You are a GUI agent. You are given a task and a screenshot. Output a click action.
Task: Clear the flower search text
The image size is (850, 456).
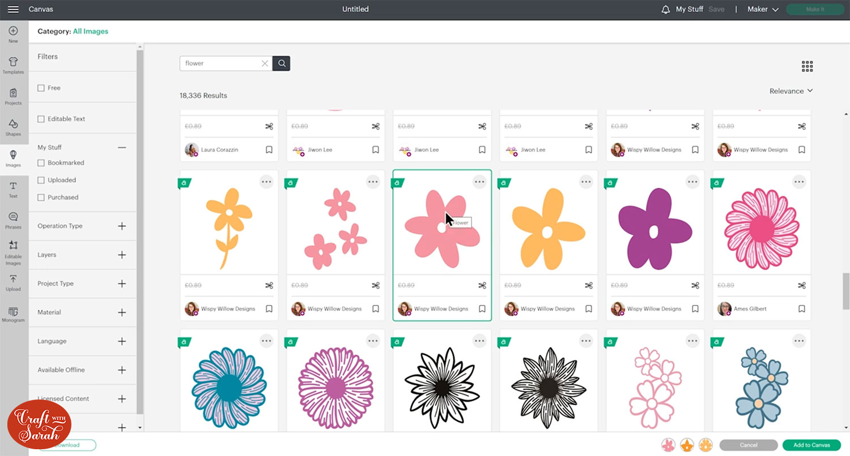265,63
